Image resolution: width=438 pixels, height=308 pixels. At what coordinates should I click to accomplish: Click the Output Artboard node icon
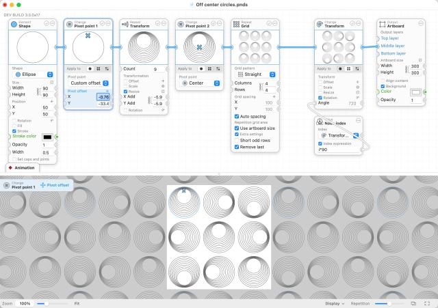coord(382,25)
